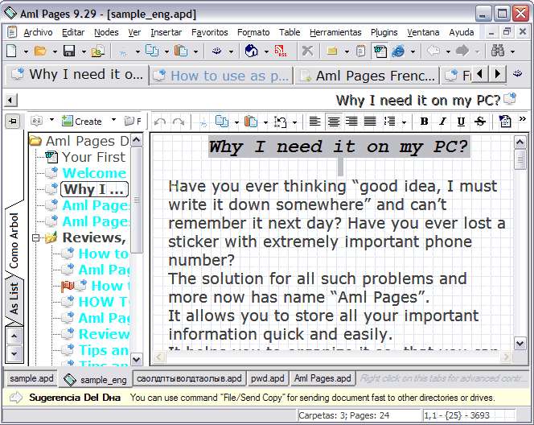Collapse the Reviews folder in the tree
This screenshot has height=425, width=534.
[35, 237]
